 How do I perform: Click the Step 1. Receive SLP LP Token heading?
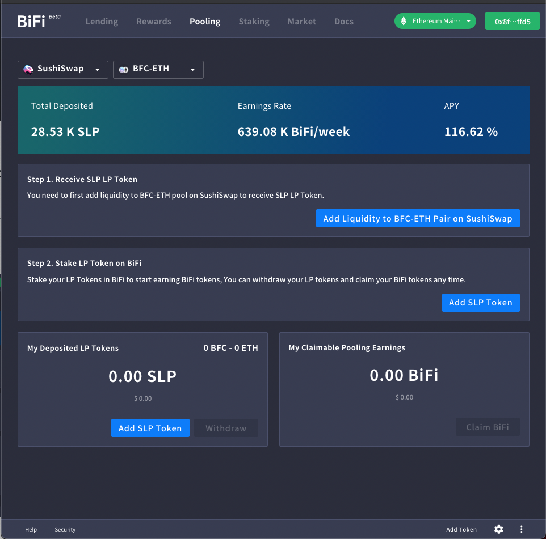coord(82,180)
